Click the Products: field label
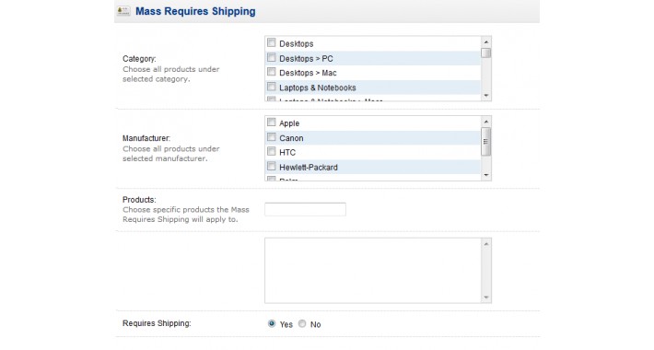Image resolution: width=654 pixels, height=350 pixels. pos(139,200)
